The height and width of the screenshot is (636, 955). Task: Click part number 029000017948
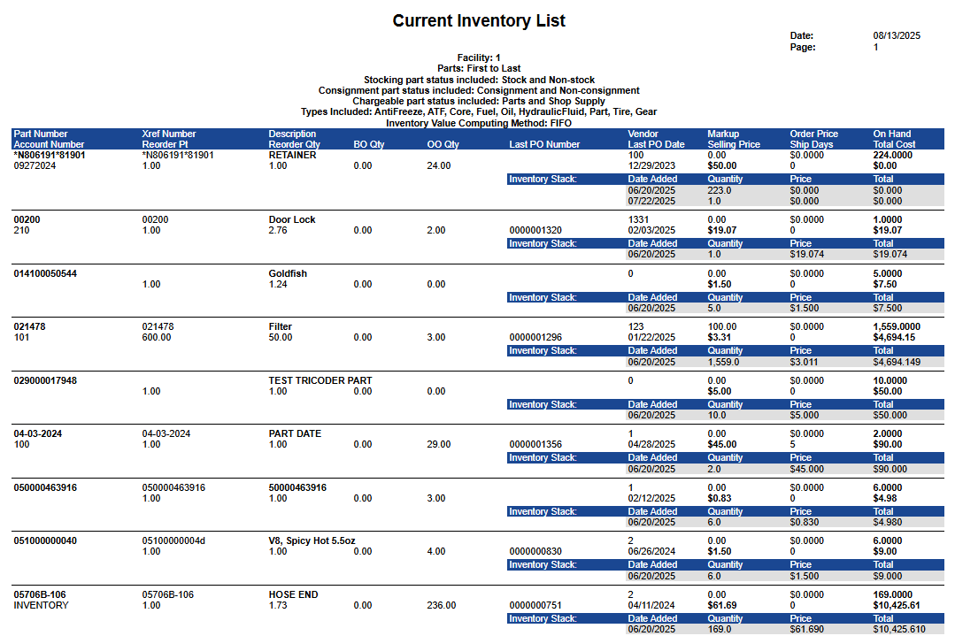[45, 380]
